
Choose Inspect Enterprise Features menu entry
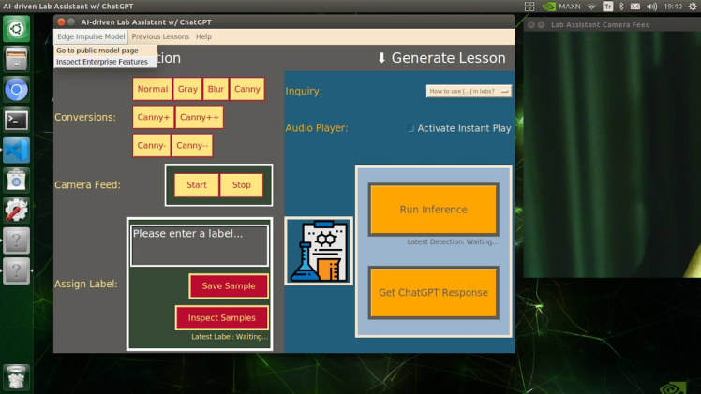coord(101,62)
